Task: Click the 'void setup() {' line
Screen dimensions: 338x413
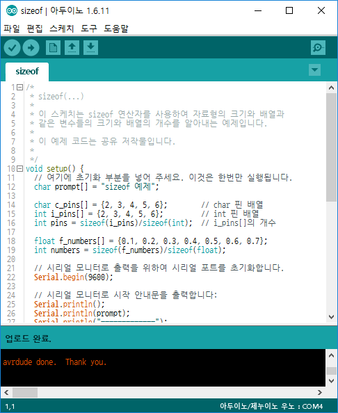Action: point(55,168)
